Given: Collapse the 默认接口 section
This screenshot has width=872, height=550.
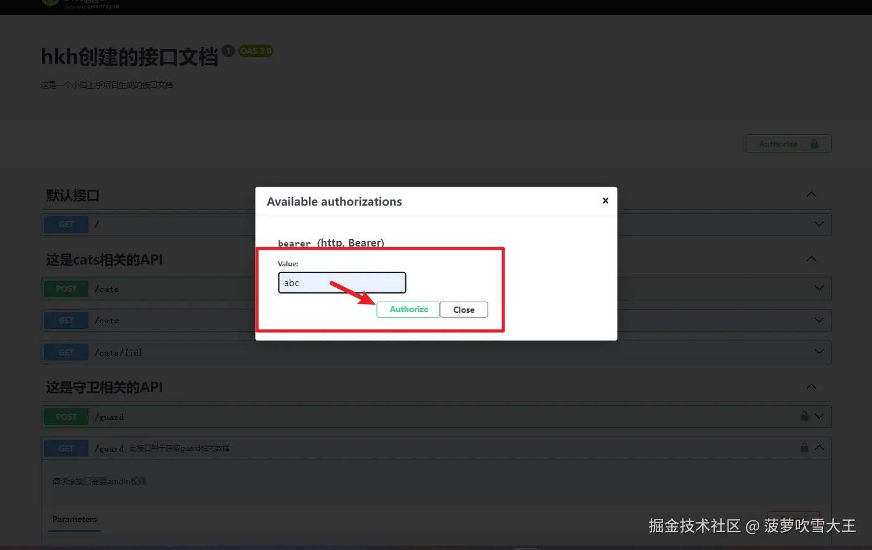Looking at the screenshot, I should [811, 194].
